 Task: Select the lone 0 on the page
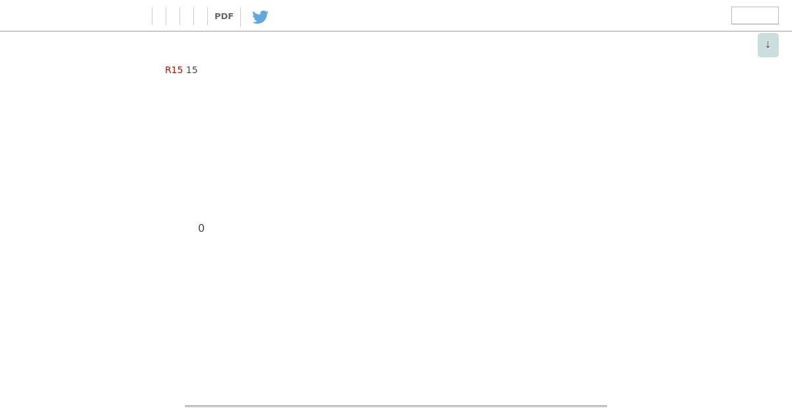201,228
